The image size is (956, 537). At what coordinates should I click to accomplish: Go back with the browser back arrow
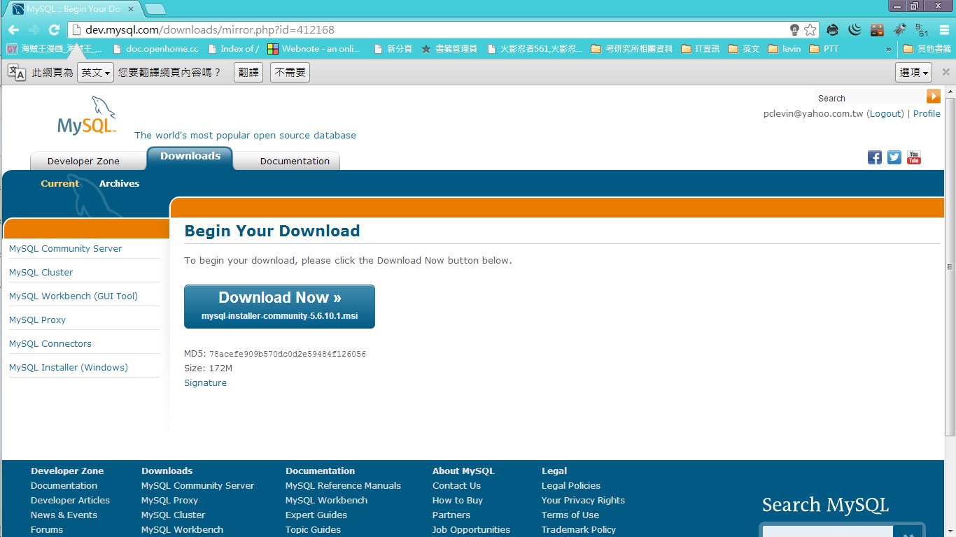click(13, 30)
